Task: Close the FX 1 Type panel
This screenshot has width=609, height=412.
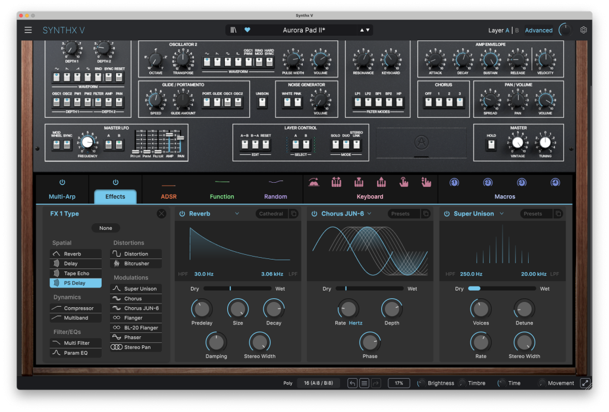Action: 162,213
